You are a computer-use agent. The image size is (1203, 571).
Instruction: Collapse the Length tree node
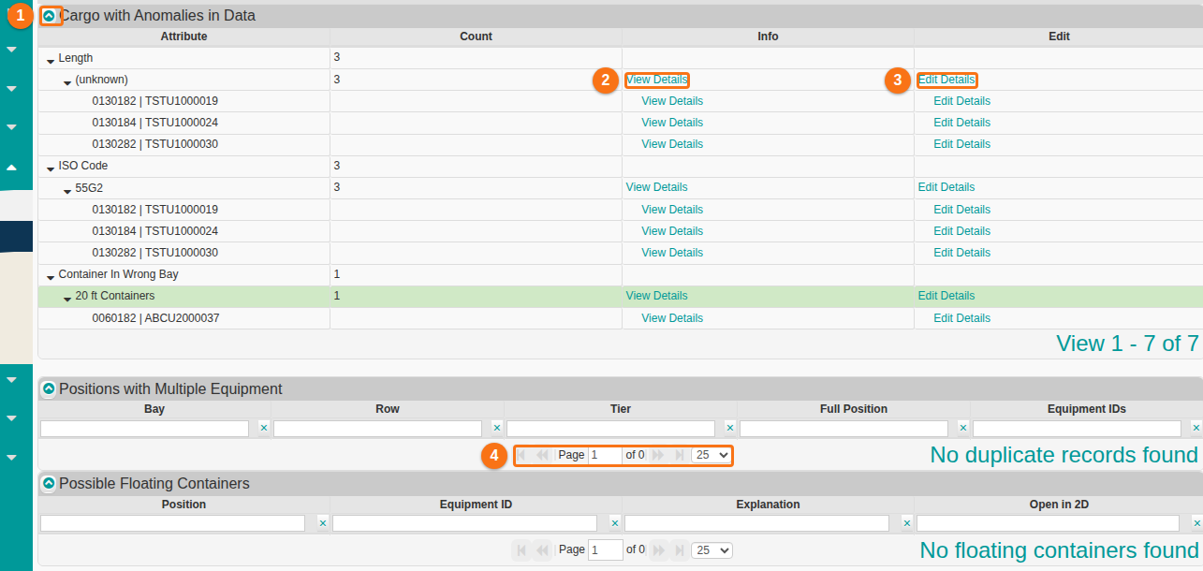[x=51, y=60]
